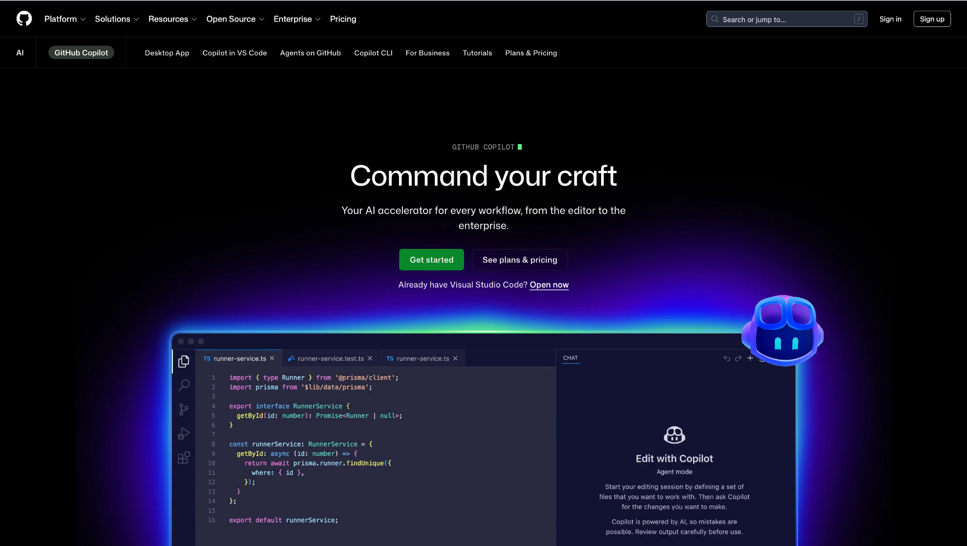Click the Sign up button
The height and width of the screenshot is (546, 967).
click(x=932, y=19)
